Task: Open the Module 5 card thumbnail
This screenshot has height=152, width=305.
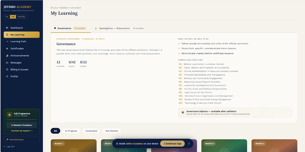Action: pyautogui.click(x=274, y=146)
